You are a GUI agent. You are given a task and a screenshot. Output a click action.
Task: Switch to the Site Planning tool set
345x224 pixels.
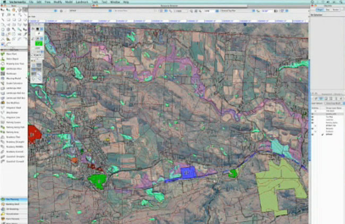[x=12, y=200]
